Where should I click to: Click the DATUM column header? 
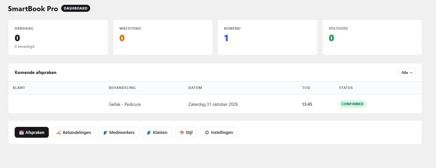pyautogui.click(x=195, y=88)
